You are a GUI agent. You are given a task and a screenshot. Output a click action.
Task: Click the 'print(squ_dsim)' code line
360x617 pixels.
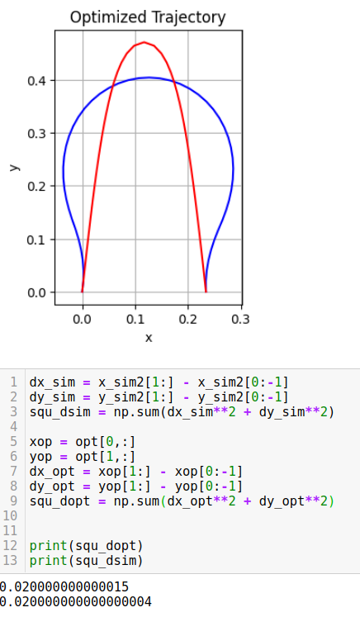coord(86,560)
